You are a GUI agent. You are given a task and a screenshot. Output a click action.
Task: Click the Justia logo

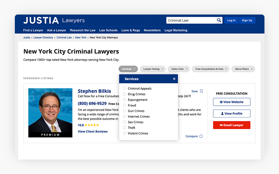coord(41,20)
